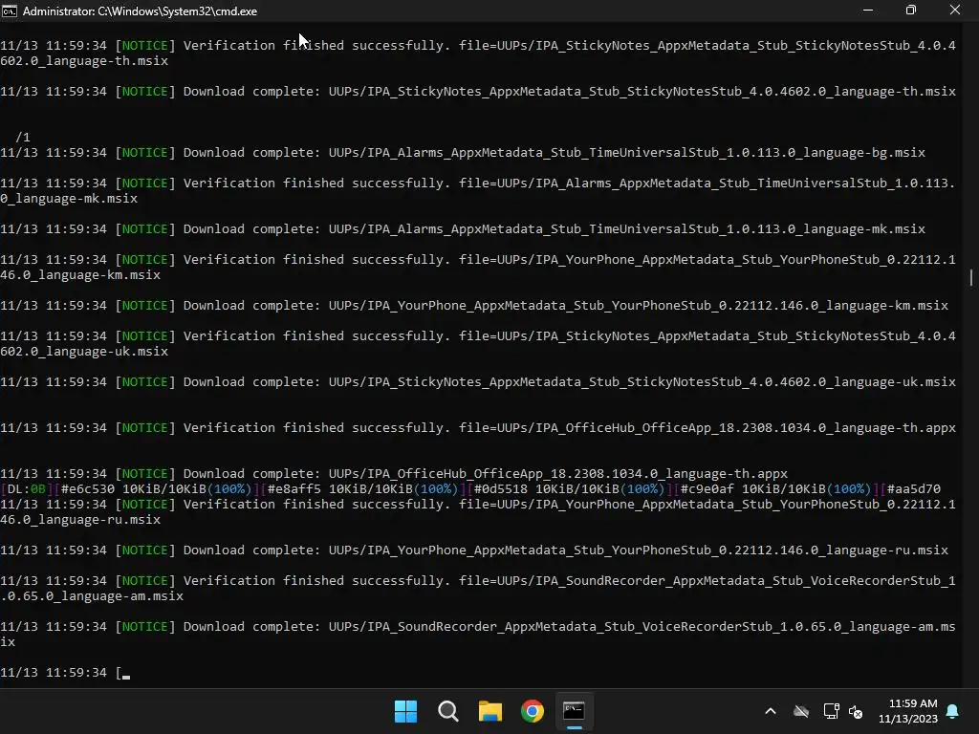Click the last prompt line '11/13 11:59:34 ['
This screenshot has width=979, height=734.
tap(65, 673)
